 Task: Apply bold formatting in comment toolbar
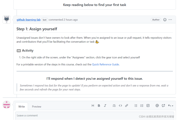click(x=99, y=106)
